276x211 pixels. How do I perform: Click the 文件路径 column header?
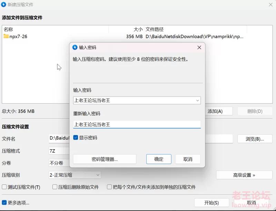(195, 29)
